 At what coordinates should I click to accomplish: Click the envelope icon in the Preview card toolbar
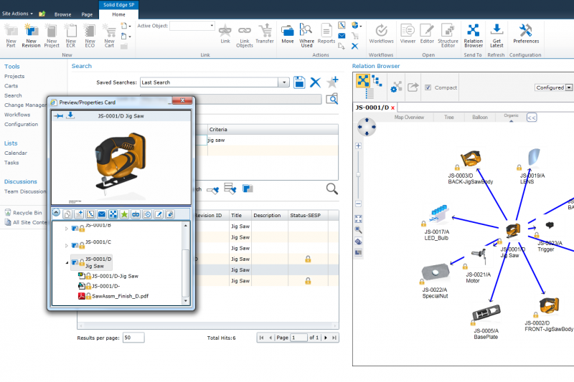pos(102,214)
